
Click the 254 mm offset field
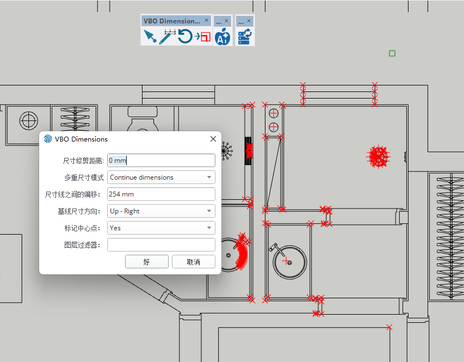[x=161, y=194]
